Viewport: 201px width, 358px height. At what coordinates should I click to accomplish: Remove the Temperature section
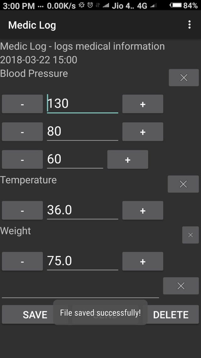pyautogui.click(x=183, y=184)
